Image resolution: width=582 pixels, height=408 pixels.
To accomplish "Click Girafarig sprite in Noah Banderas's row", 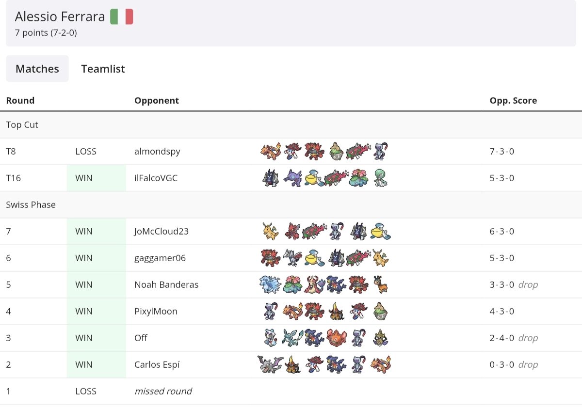I will tap(380, 285).
